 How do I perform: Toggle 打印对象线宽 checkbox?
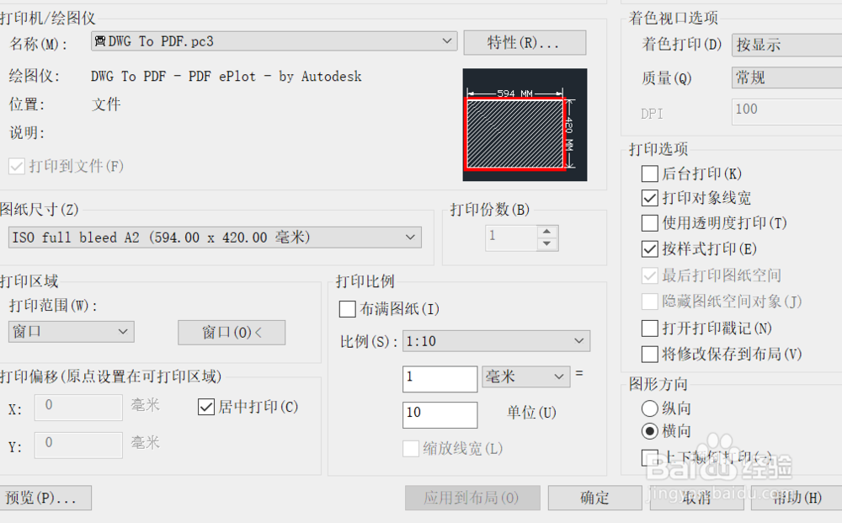650,198
